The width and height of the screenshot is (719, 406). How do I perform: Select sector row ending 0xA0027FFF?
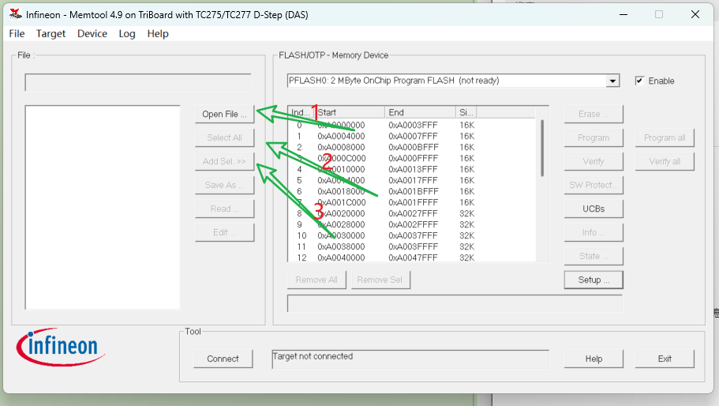411,213
